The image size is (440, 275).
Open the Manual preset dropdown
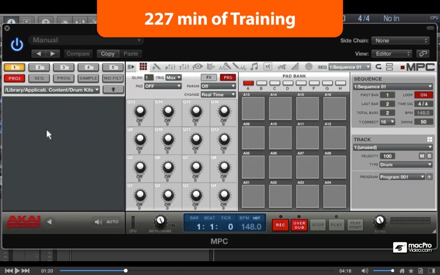coord(86,40)
